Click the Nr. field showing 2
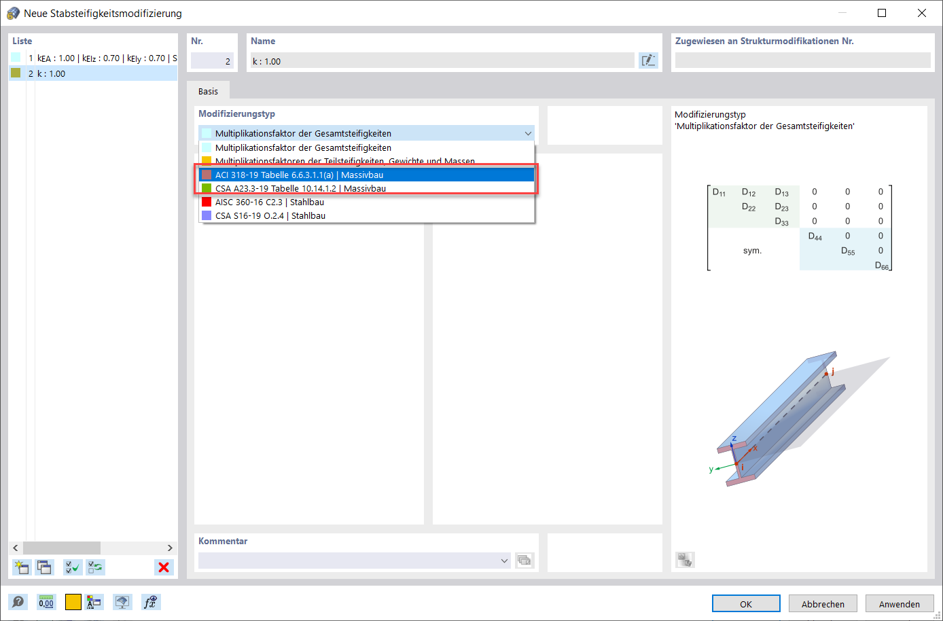Viewport: 943px width, 621px height. click(212, 60)
